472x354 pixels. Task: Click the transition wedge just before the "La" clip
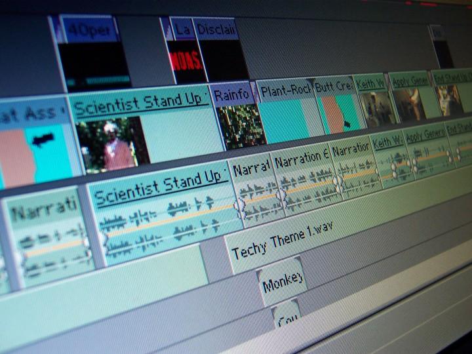pyautogui.click(x=167, y=29)
